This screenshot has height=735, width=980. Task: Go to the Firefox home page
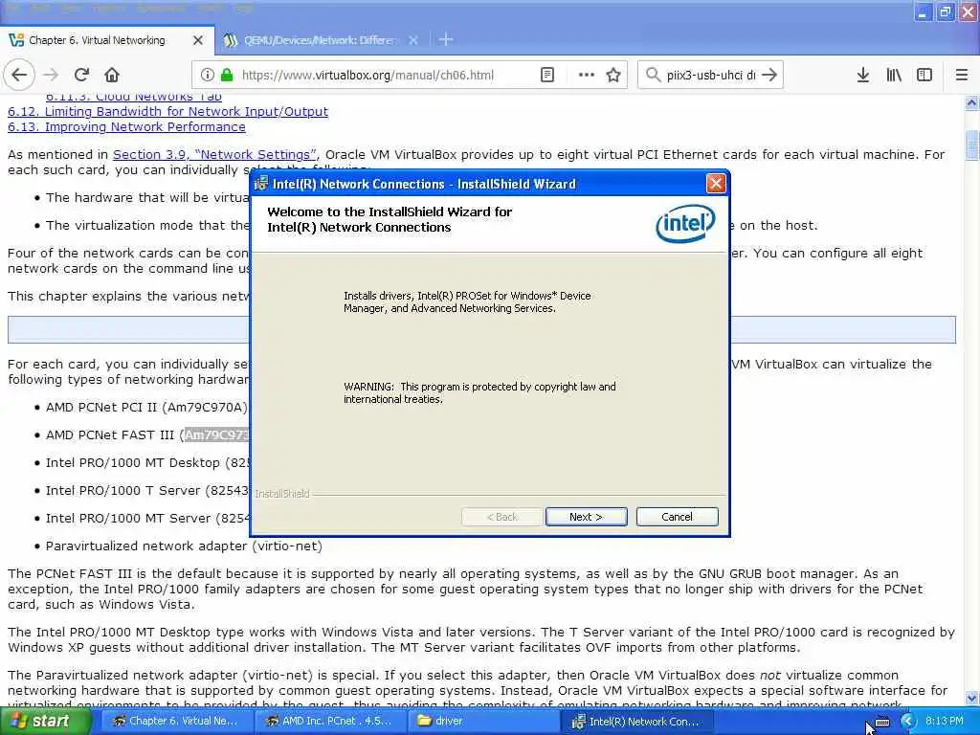(x=112, y=75)
